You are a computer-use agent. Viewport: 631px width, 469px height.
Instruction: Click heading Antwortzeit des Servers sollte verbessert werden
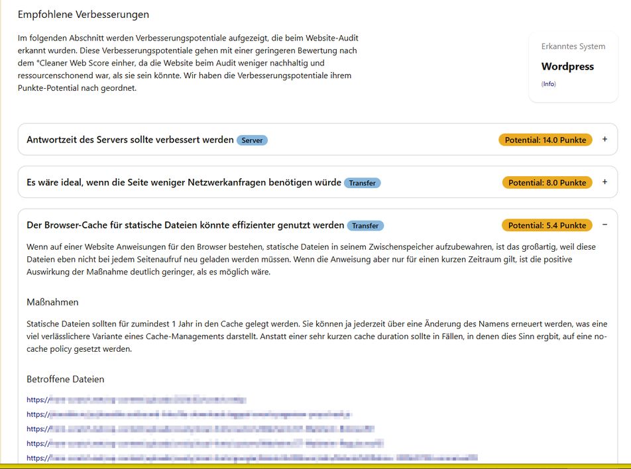[x=130, y=140]
